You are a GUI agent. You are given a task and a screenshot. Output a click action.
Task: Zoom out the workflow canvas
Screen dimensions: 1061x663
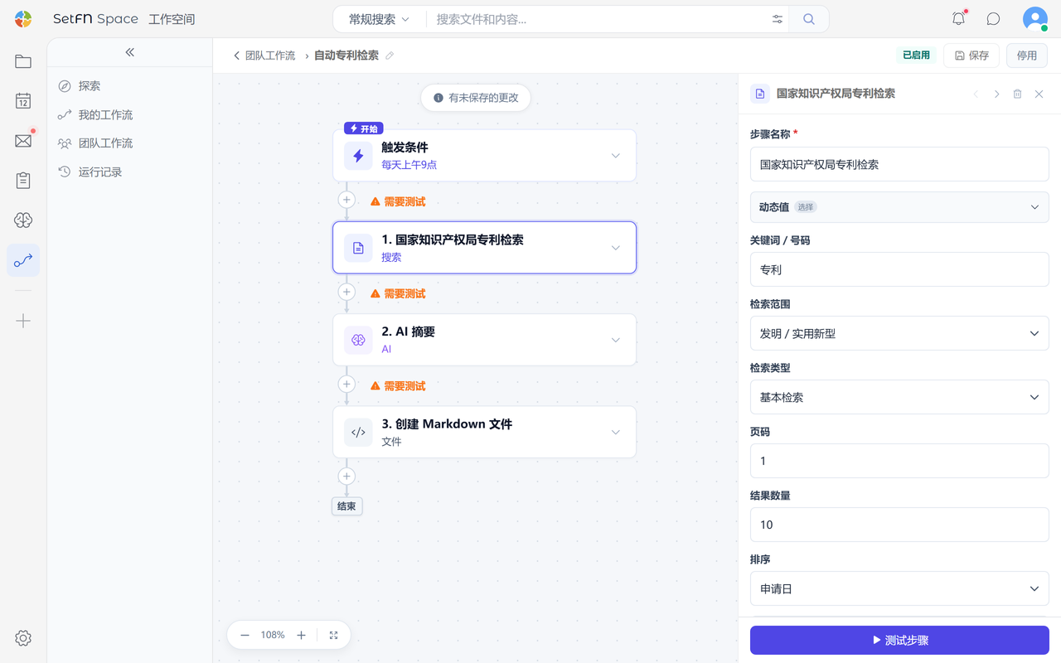(245, 635)
